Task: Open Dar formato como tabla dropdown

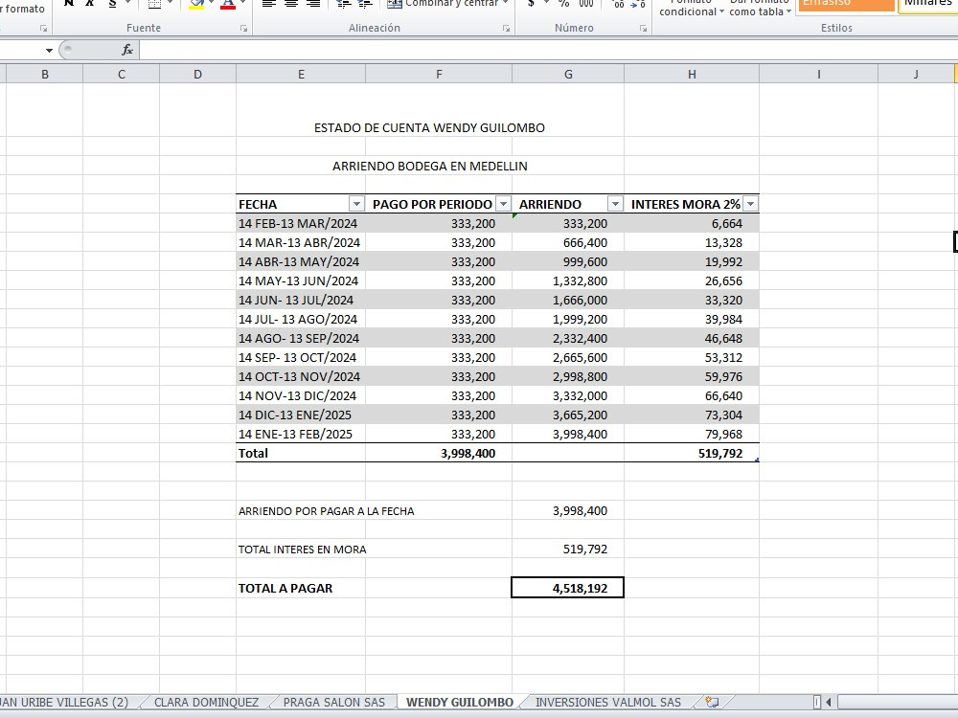Action: coord(760,9)
